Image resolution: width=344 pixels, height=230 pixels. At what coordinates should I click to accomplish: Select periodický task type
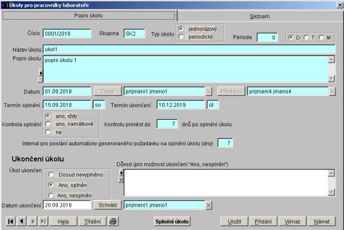click(181, 36)
